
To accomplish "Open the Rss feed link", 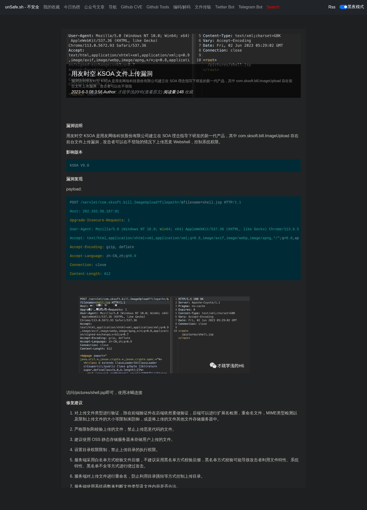I will [332, 7].
